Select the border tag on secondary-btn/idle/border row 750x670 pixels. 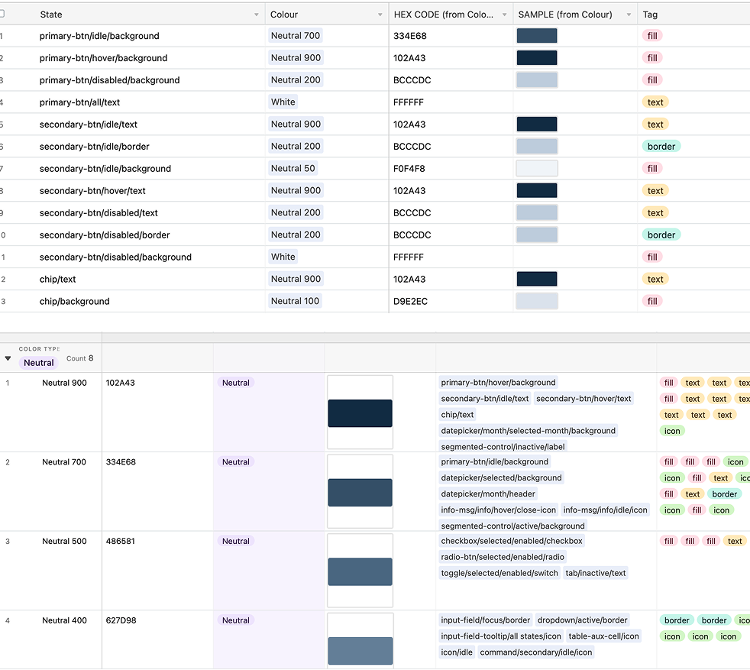click(x=661, y=146)
